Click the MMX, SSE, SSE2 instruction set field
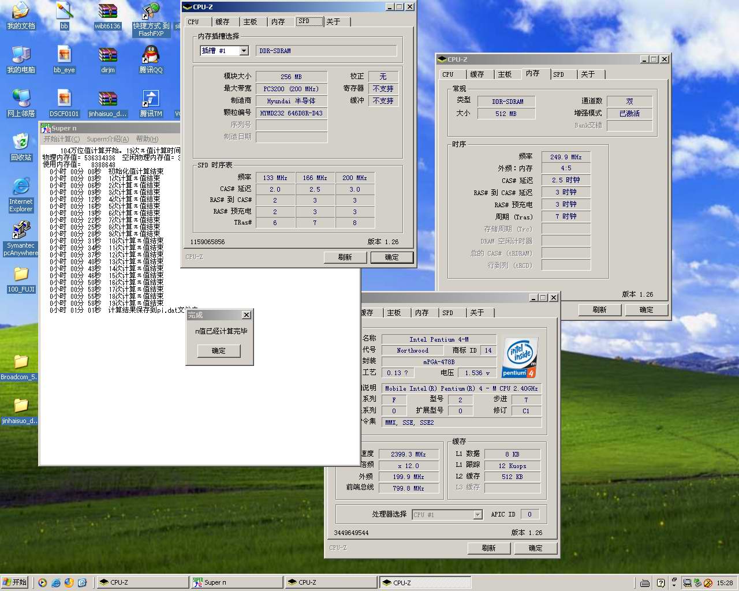739x591 pixels. coord(461,422)
